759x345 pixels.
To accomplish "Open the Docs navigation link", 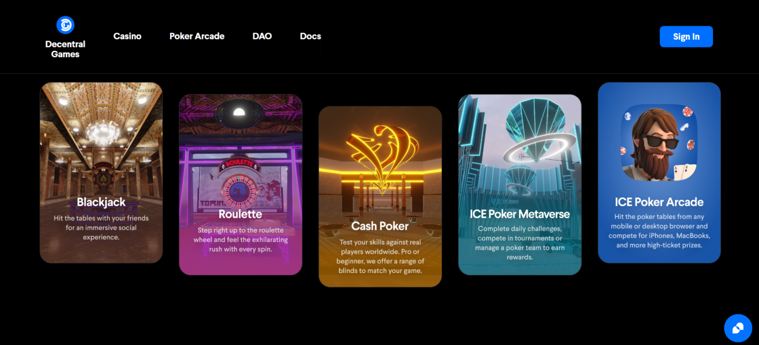I will [x=310, y=36].
